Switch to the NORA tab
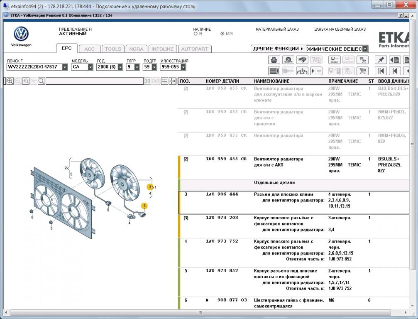This screenshot has height=319, width=418. tap(136, 49)
